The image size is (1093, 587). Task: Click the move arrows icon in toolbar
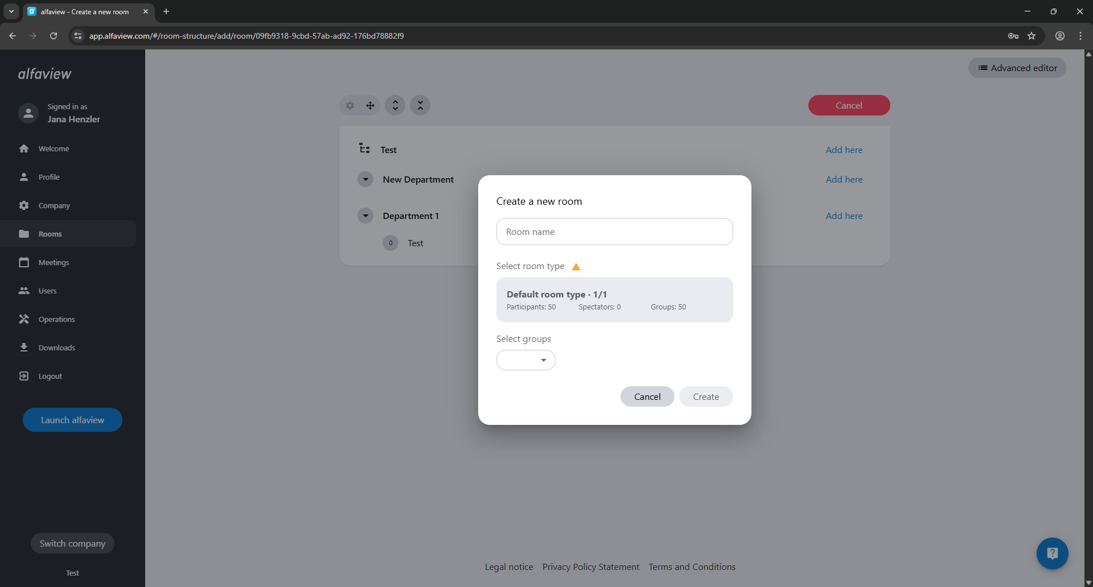[370, 106]
